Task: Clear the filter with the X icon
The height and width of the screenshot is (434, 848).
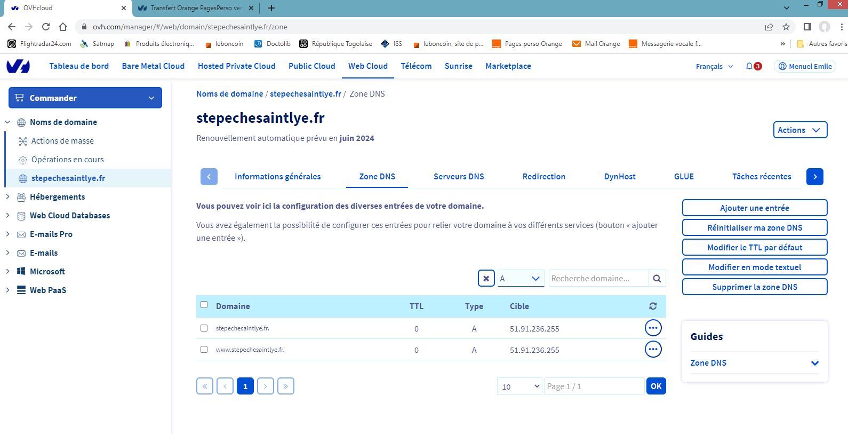Action: (x=486, y=278)
